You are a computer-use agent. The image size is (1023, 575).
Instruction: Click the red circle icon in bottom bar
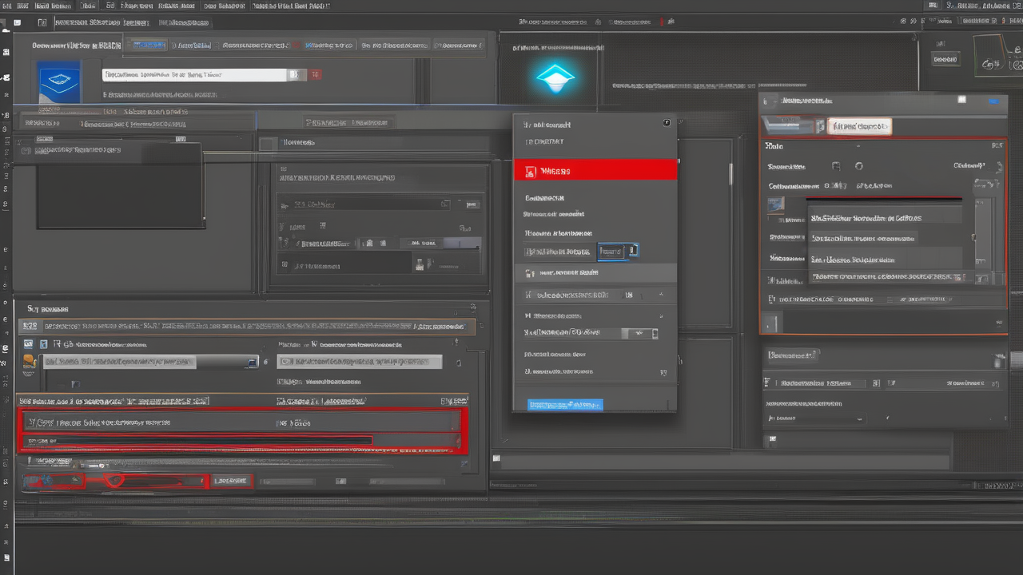[x=114, y=480]
